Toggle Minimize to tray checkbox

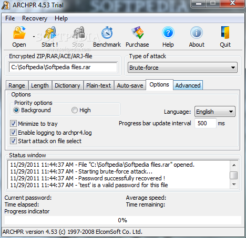(14, 124)
